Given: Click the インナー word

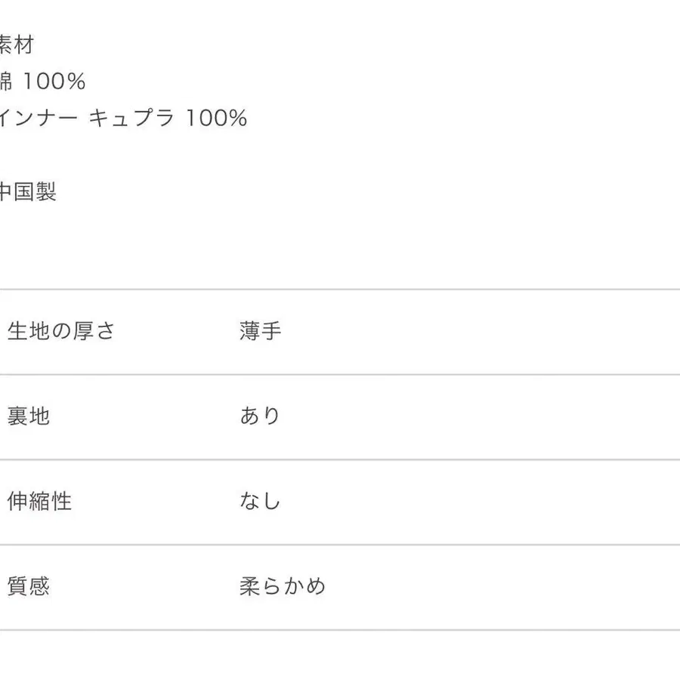Looking at the screenshot, I should (x=39, y=118).
